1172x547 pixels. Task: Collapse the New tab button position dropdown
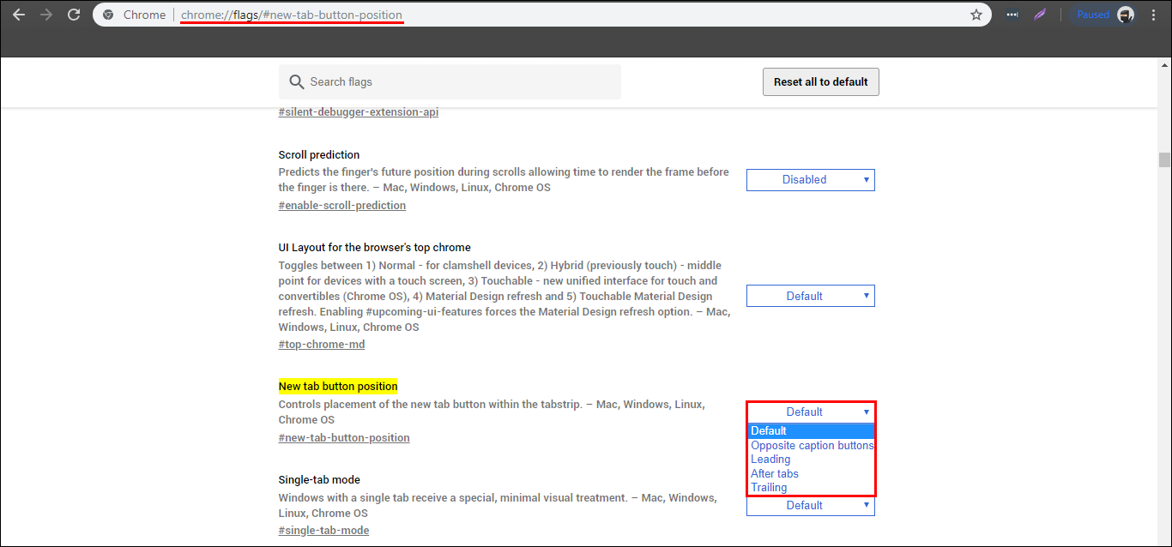pyautogui.click(x=811, y=412)
